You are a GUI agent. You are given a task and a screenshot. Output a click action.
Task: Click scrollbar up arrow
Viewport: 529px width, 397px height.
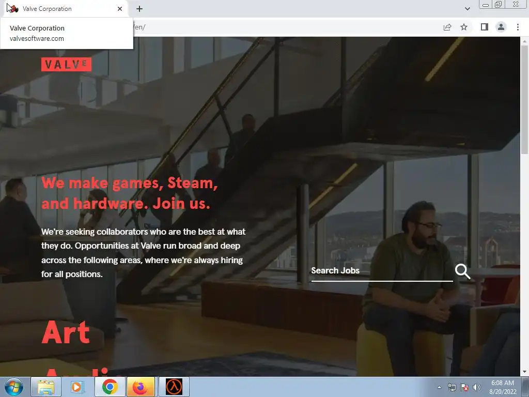click(x=524, y=41)
